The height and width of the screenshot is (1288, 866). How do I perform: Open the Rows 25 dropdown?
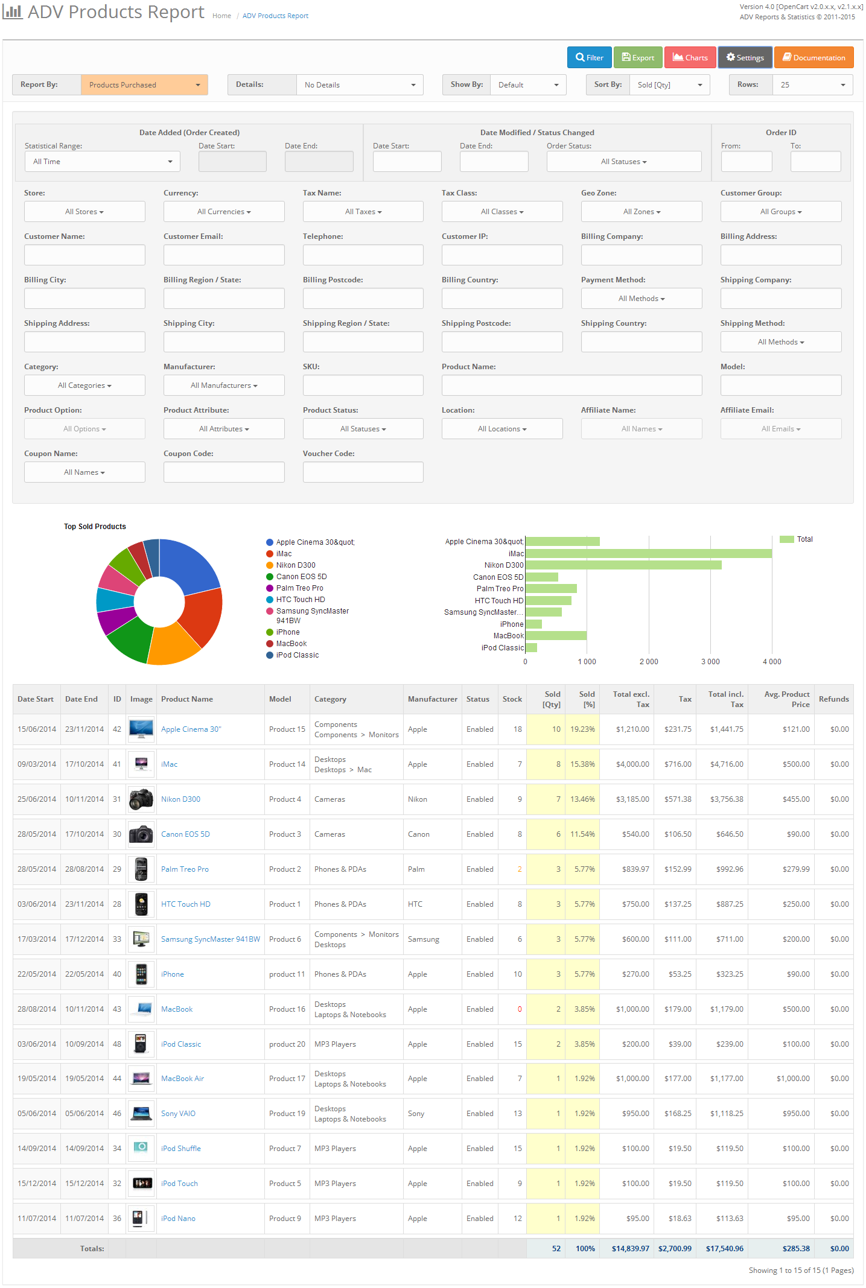(813, 84)
